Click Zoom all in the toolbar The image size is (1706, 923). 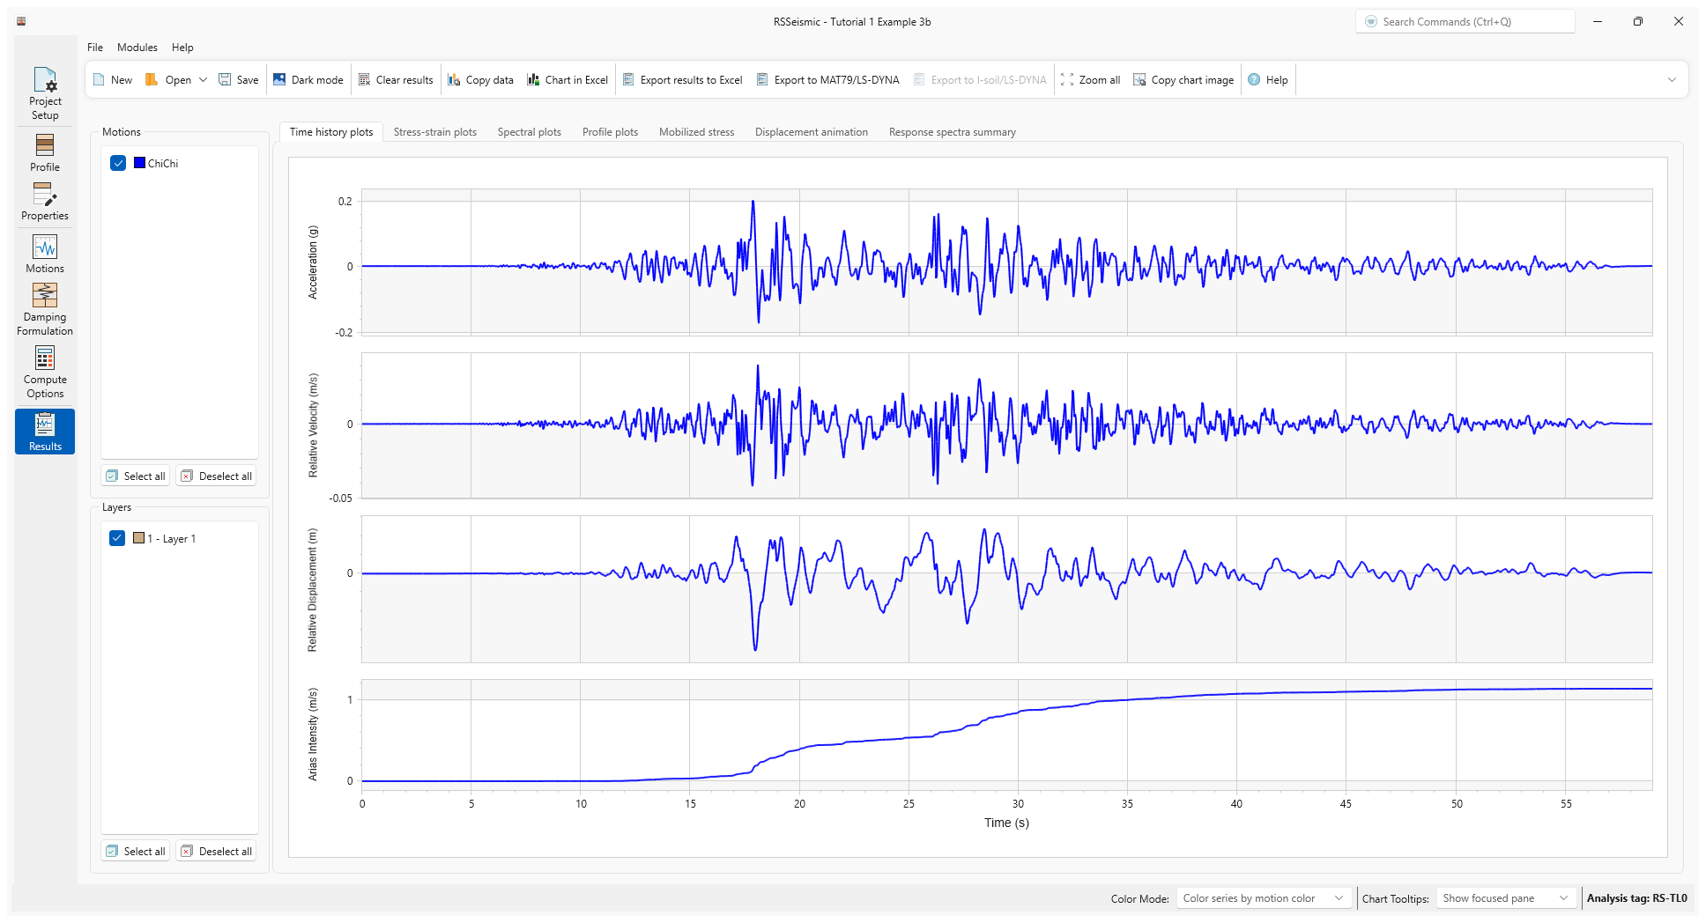point(1091,80)
